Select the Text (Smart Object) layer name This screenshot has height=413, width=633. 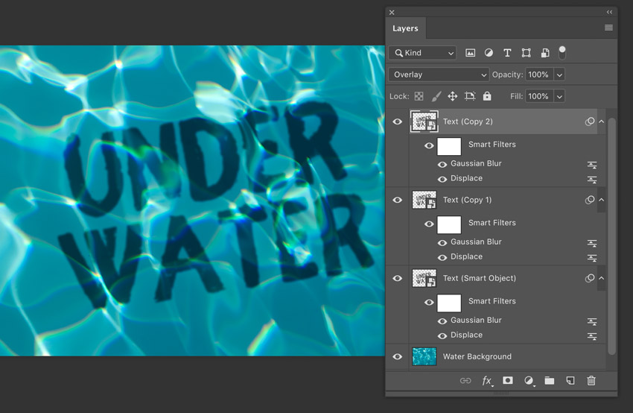point(480,278)
